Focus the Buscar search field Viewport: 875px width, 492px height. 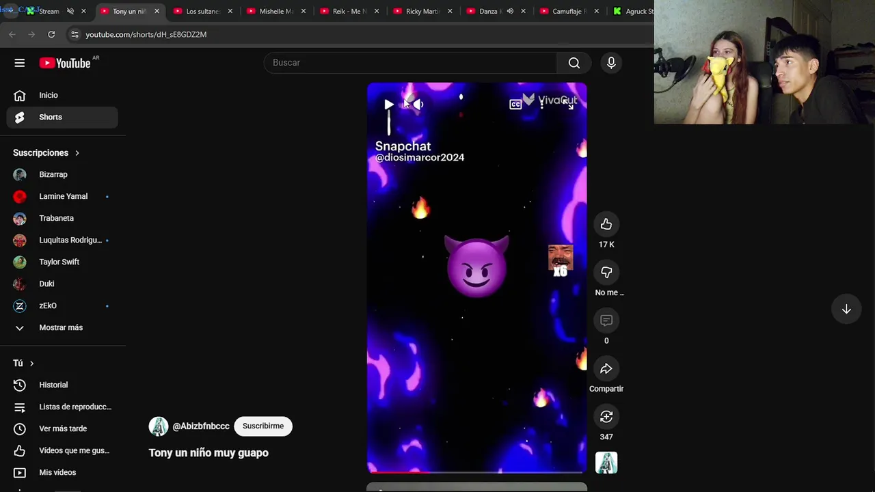[x=410, y=63]
